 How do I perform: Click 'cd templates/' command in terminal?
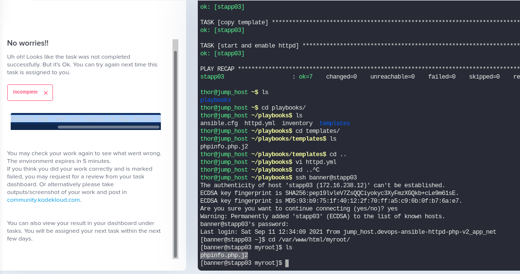[318, 131]
